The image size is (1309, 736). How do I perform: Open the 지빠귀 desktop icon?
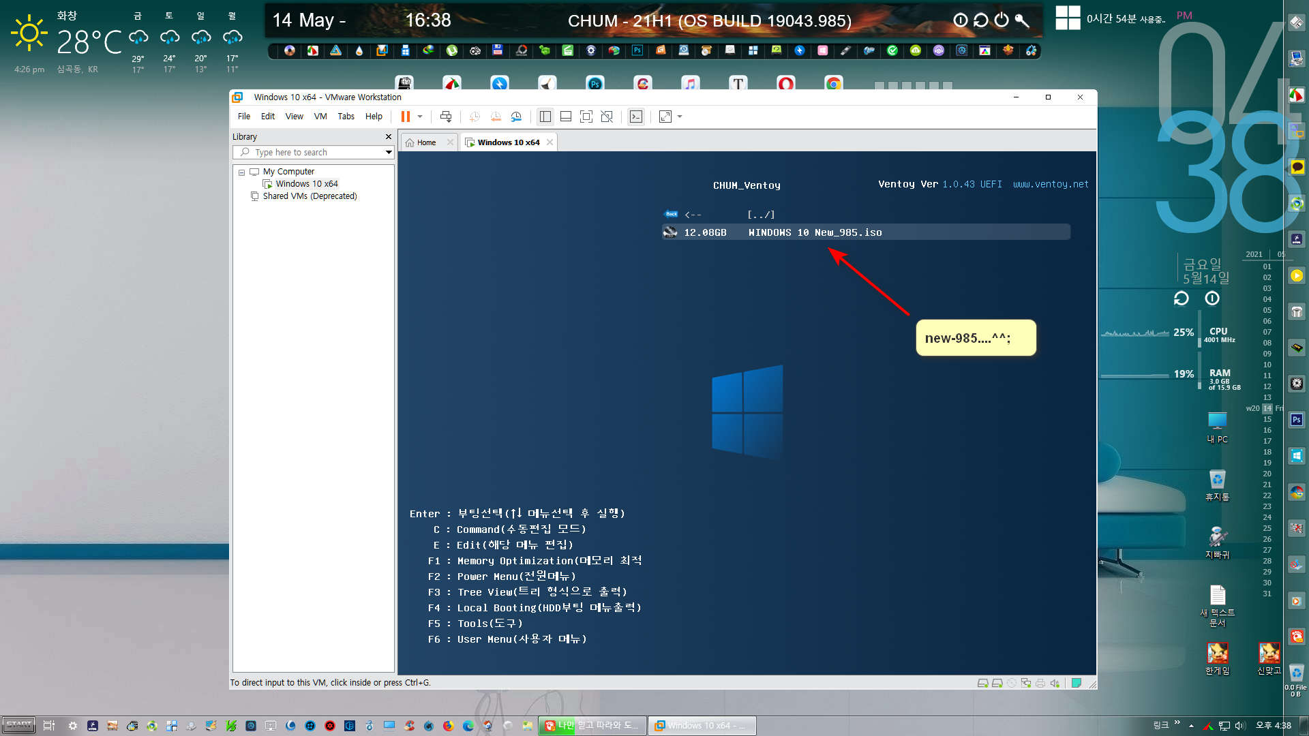[1217, 543]
